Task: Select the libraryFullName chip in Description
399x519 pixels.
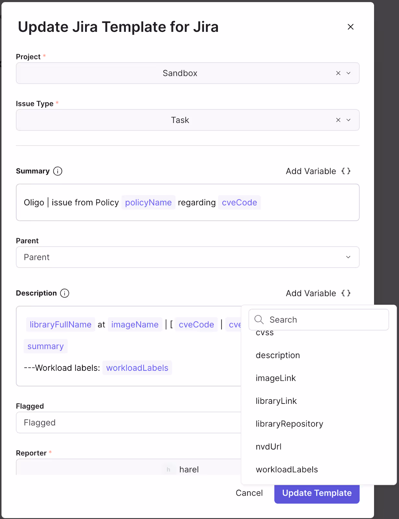Action: click(x=61, y=325)
